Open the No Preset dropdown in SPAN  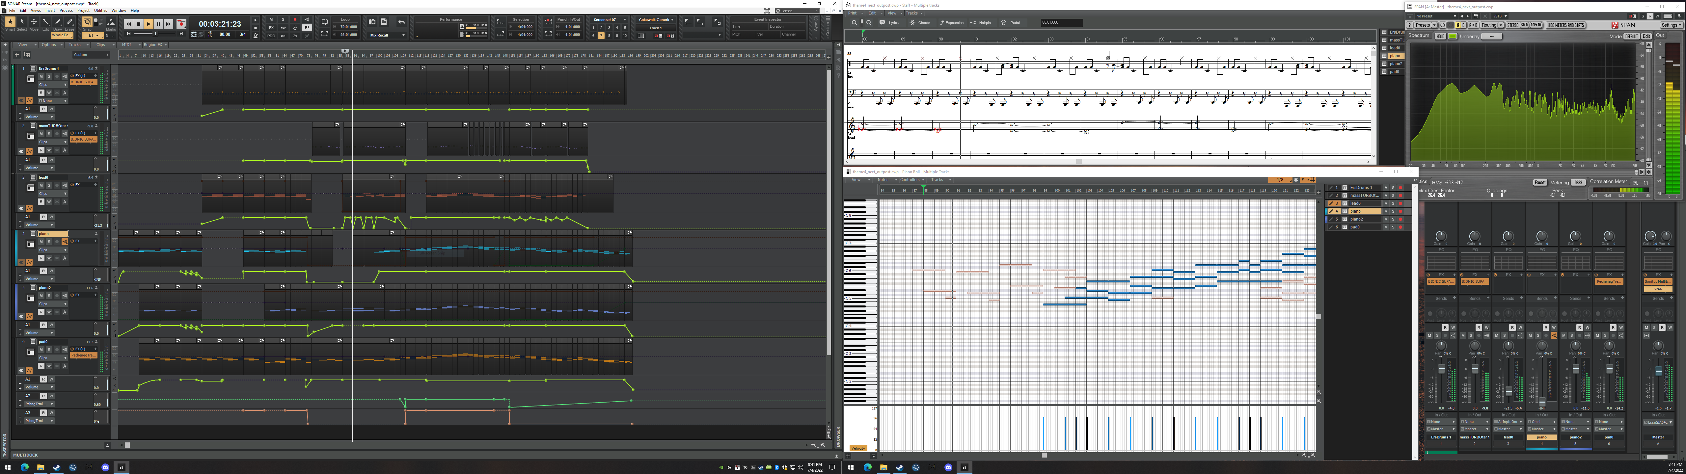point(1436,16)
